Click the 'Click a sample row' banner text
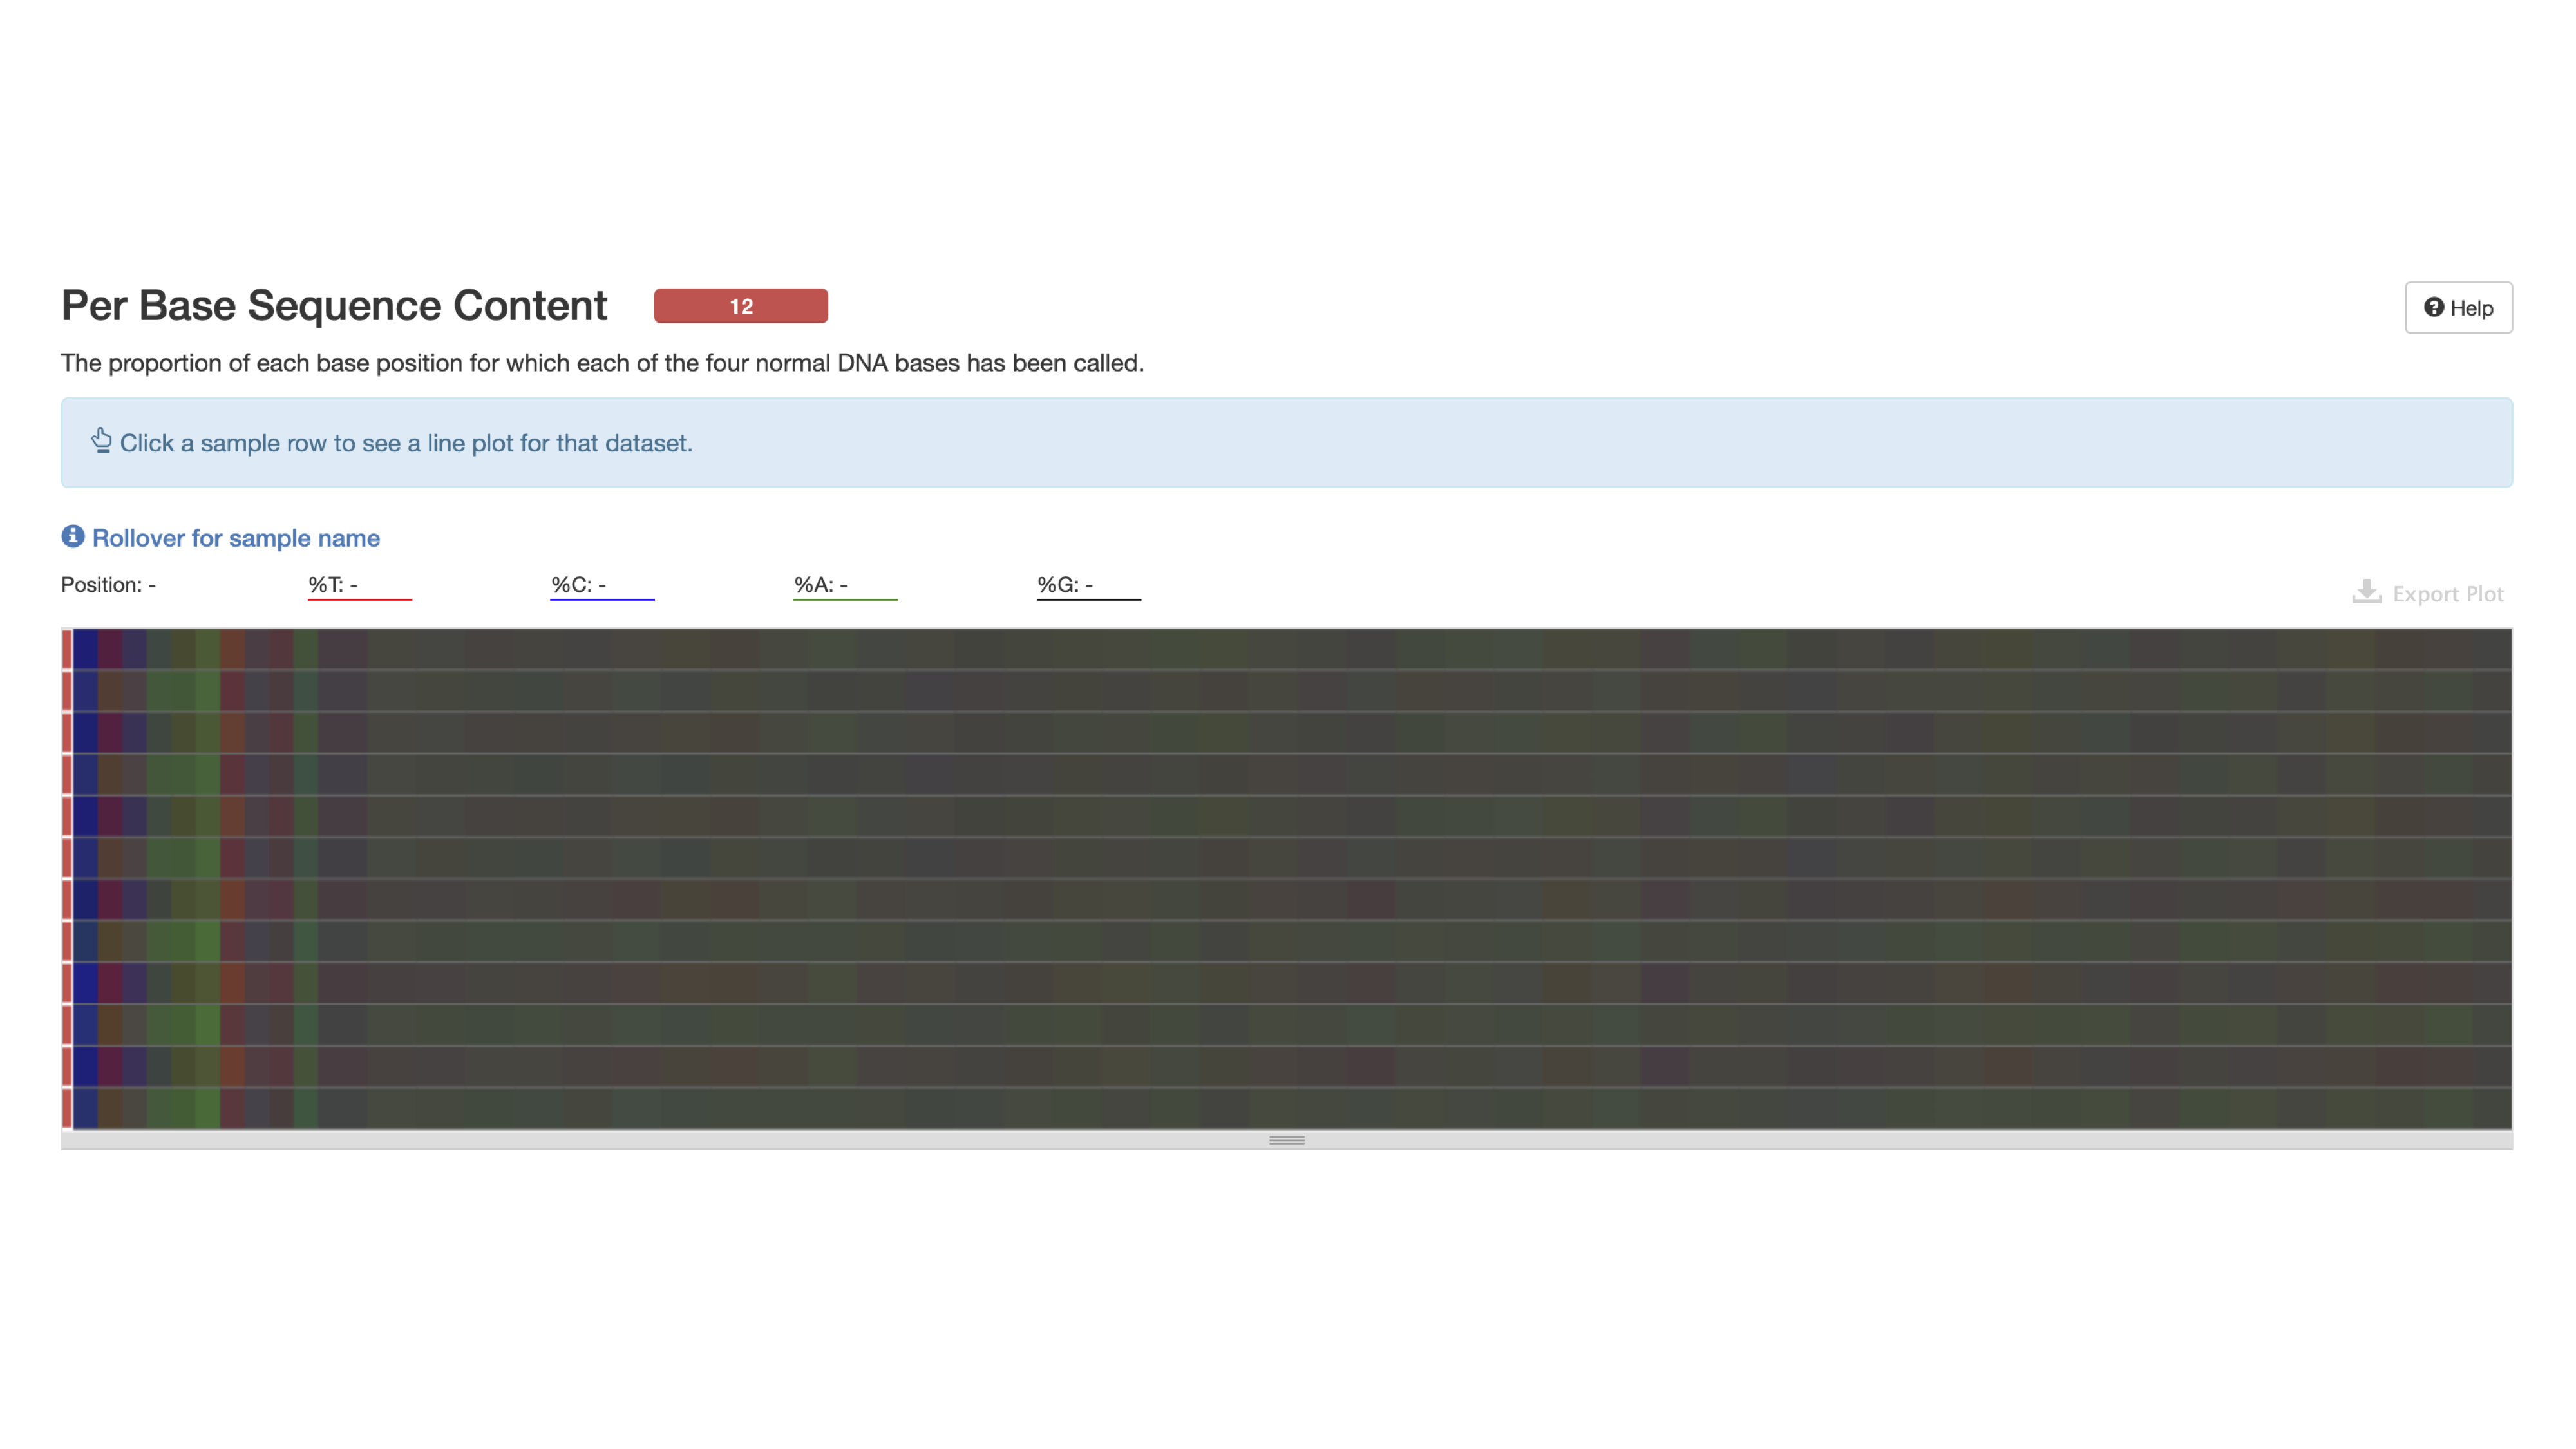The image size is (2576, 1449). click(406, 443)
